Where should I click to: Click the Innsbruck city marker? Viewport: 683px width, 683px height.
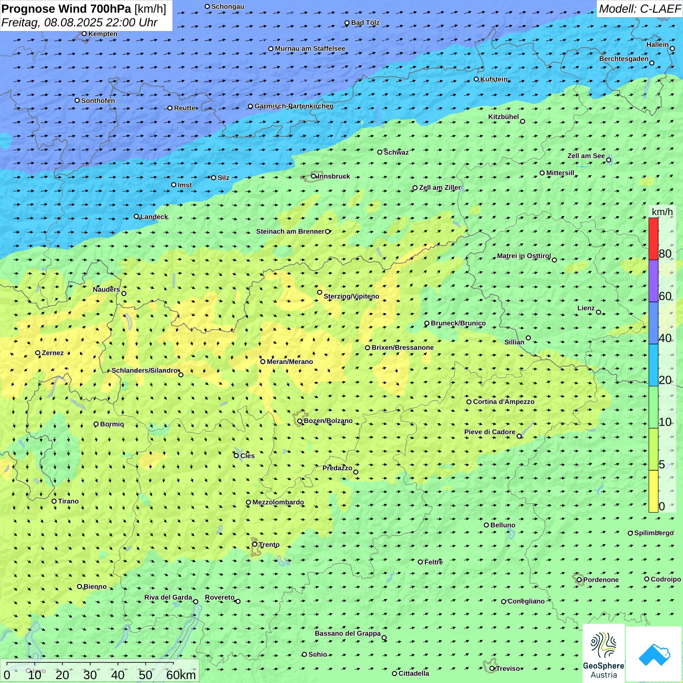tap(314, 176)
